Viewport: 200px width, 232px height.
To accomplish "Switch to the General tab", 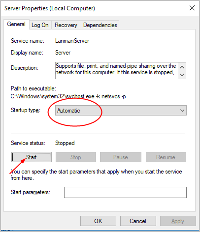I will [16, 24].
